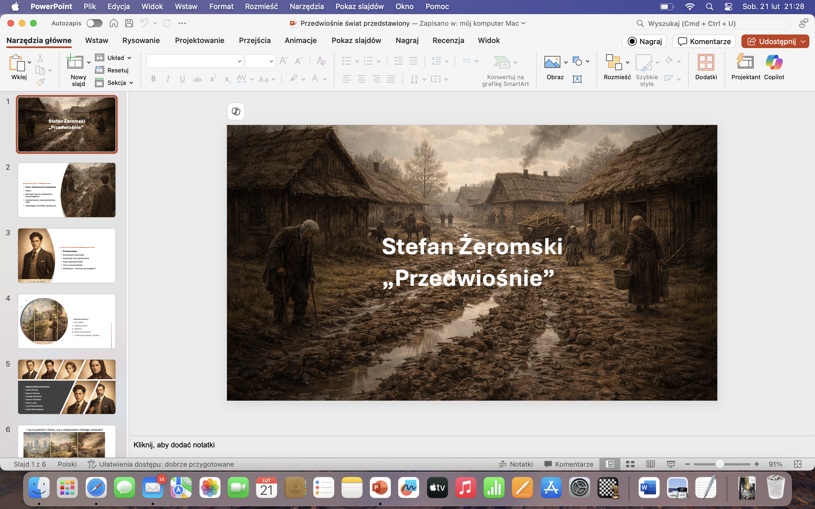Toggle Komentarze pane in status bar
Image resolution: width=815 pixels, height=509 pixels.
(x=569, y=464)
